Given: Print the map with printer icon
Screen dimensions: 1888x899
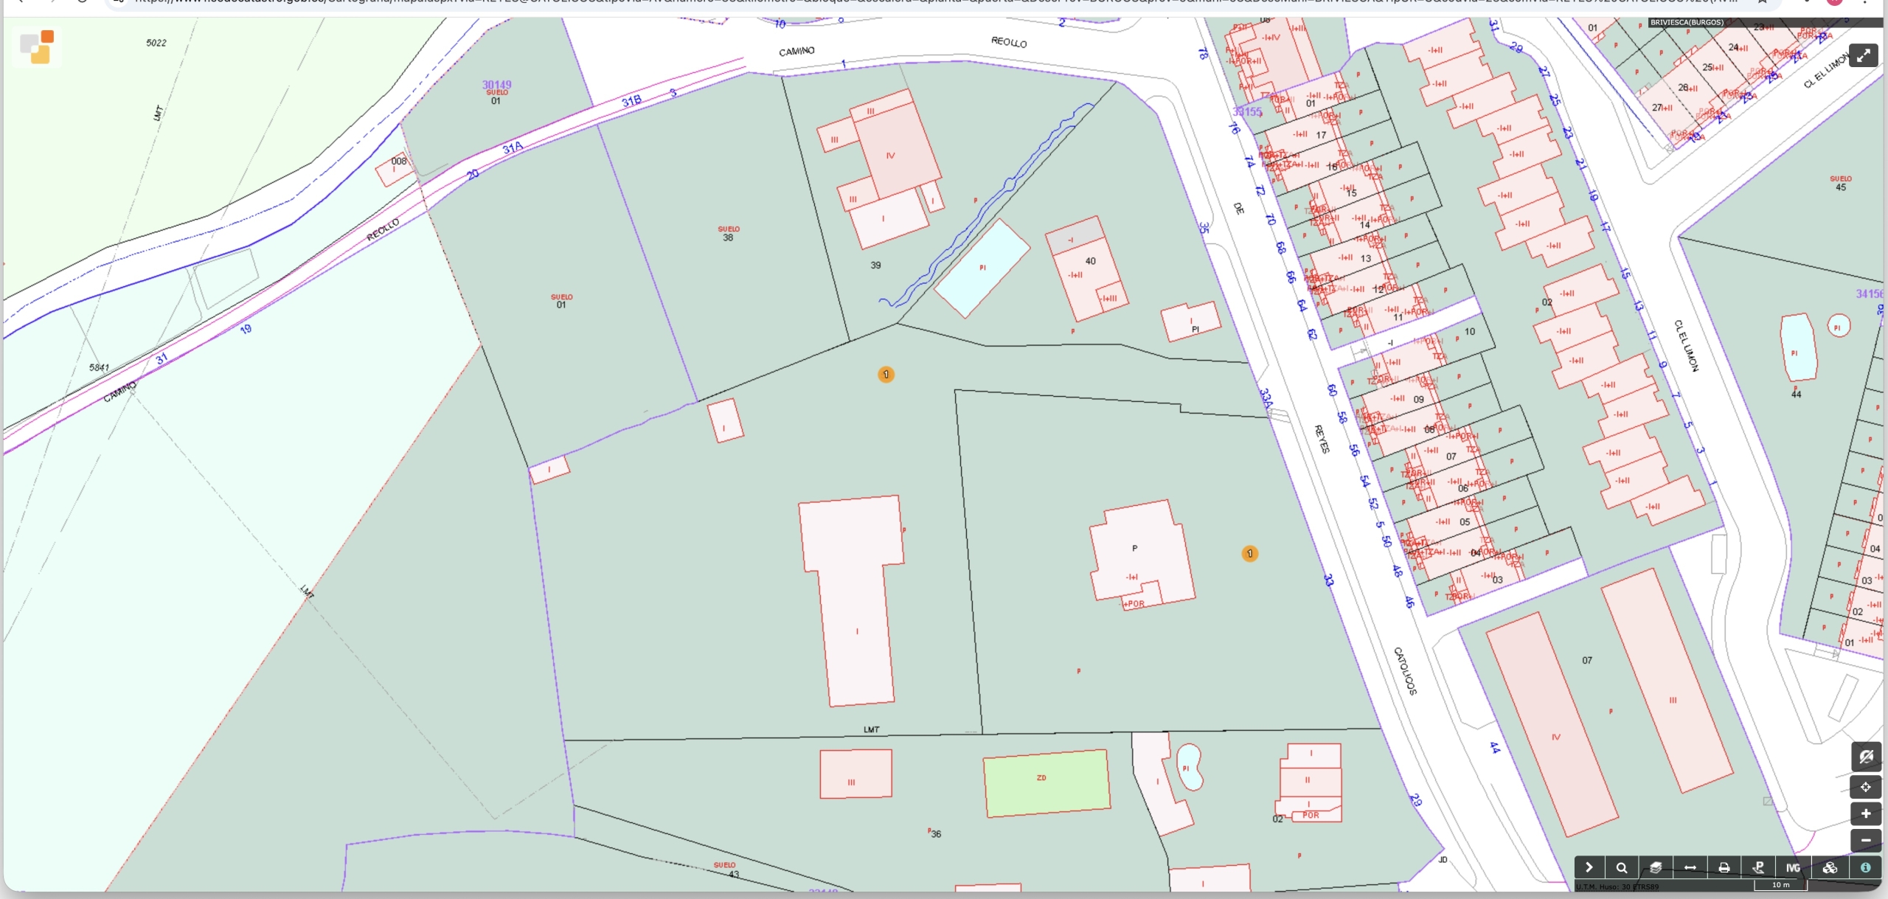Looking at the screenshot, I should 1724,867.
